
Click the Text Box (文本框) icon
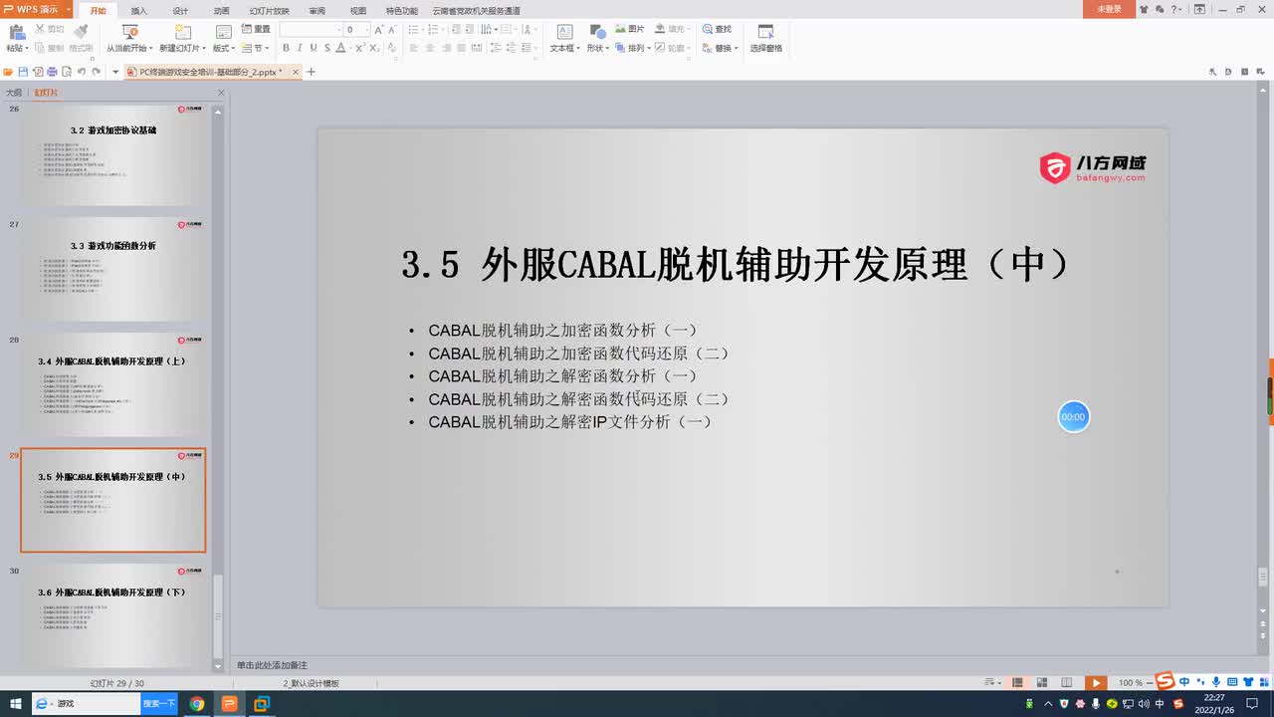coord(564,32)
